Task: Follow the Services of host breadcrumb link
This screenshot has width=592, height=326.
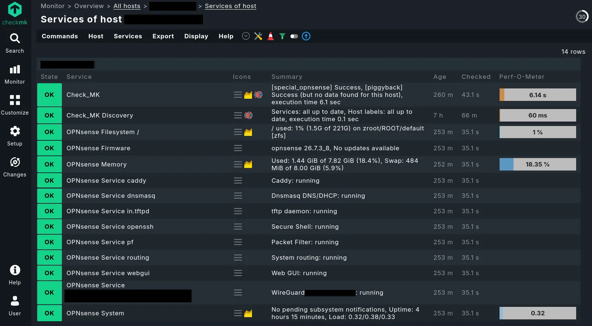Action: [231, 6]
